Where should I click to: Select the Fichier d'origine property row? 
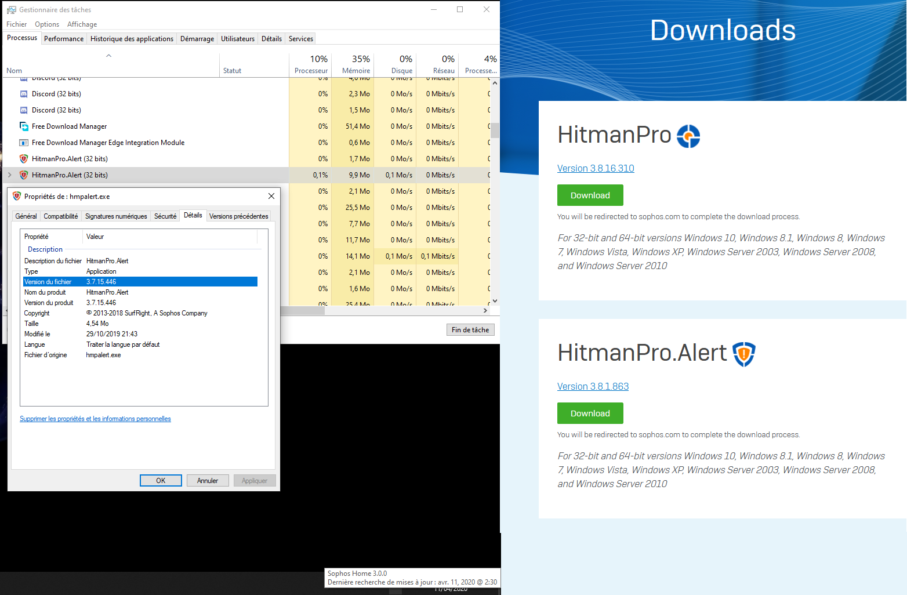tap(140, 355)
